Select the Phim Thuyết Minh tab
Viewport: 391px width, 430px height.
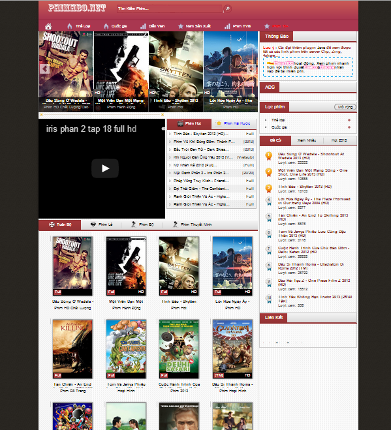tap(193, 224)
